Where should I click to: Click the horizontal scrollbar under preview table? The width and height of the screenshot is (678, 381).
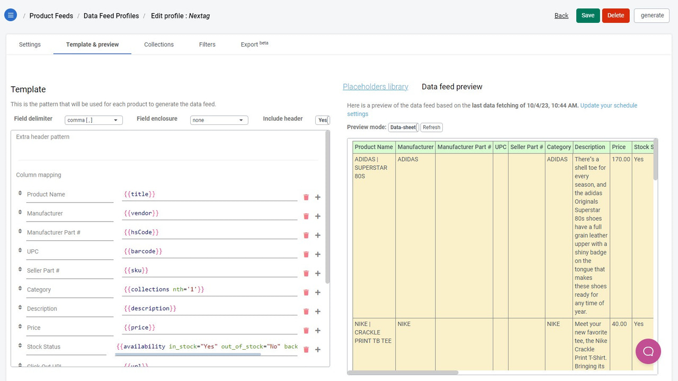(403, 373)
